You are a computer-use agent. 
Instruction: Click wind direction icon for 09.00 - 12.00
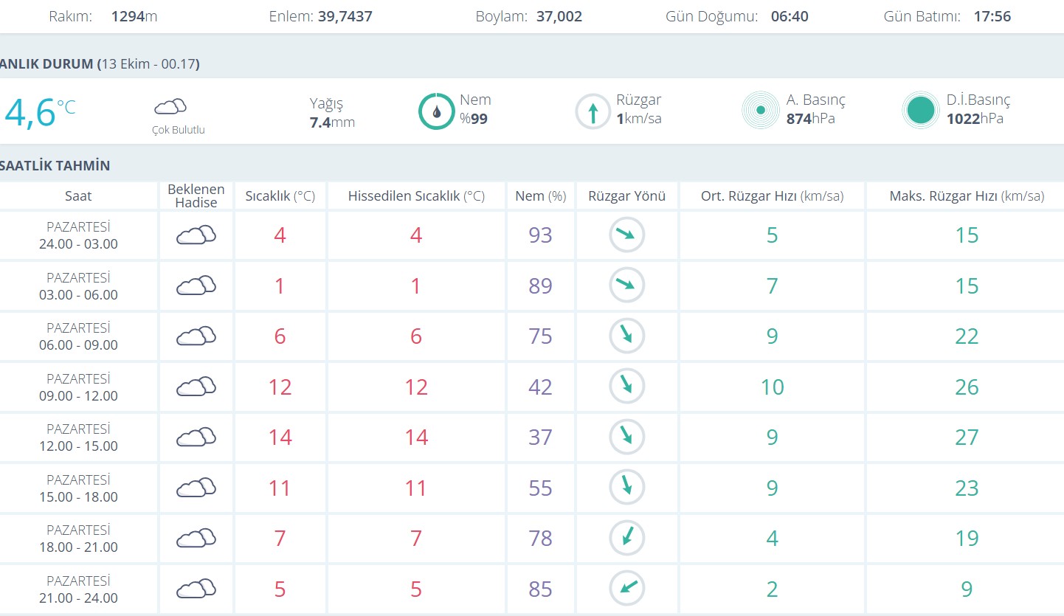[626, 387]
